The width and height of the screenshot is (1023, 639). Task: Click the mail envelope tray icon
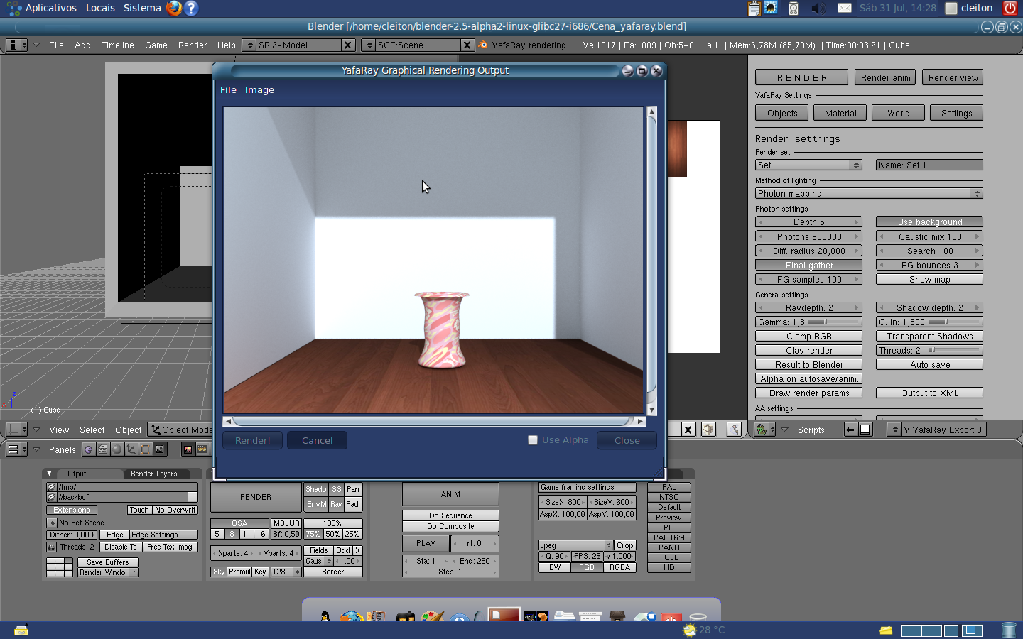click(844, 8)
